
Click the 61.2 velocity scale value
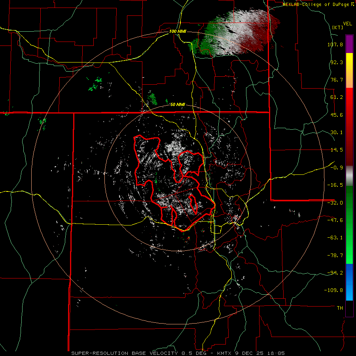[337, 97]
